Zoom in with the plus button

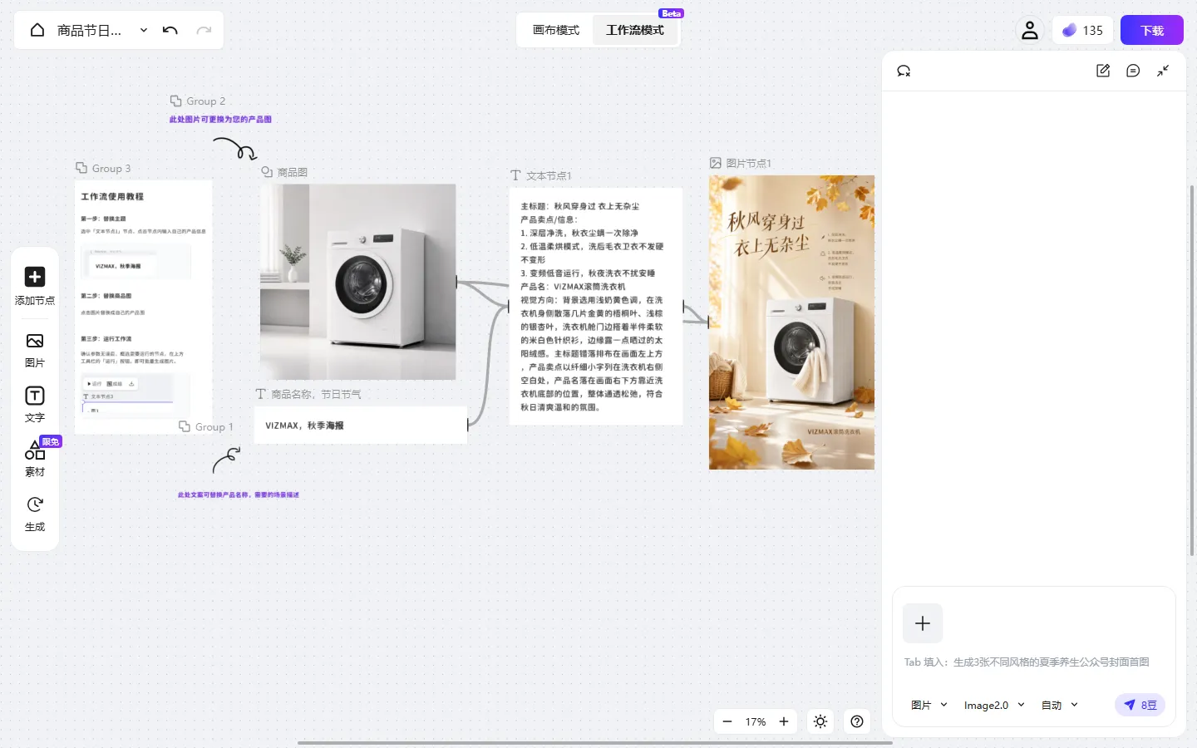pos(784,721)
